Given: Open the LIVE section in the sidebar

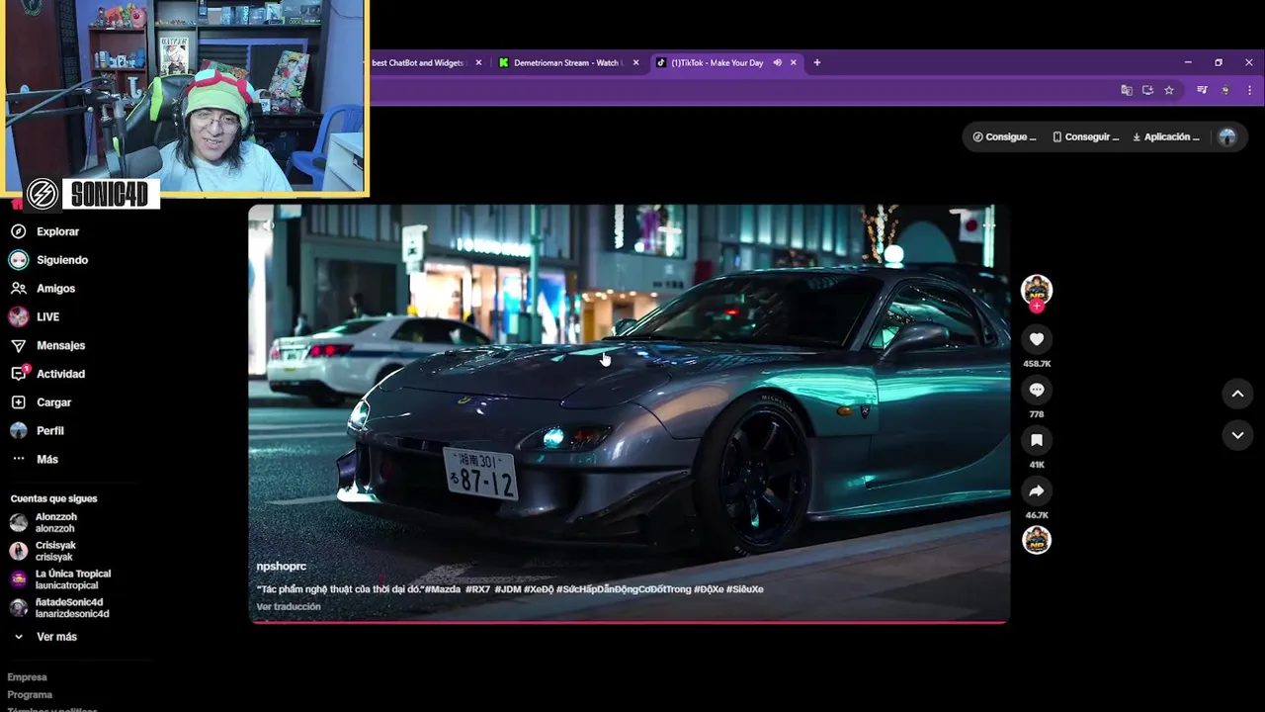Looking at the screenshot, I should [35, 317].
